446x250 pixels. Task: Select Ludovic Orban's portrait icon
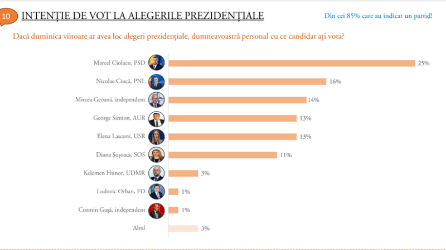pyautogui.click(x=156, y=191)
